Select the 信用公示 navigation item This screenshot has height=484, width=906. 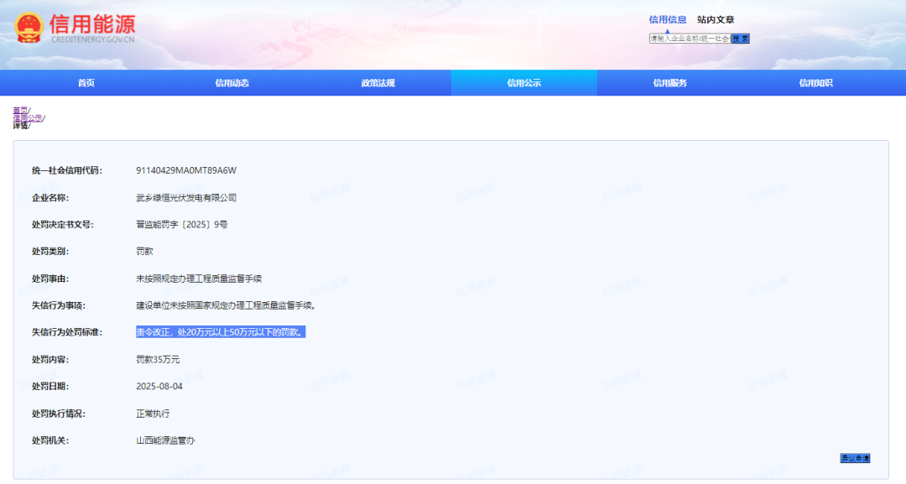[x=523, y=83]
